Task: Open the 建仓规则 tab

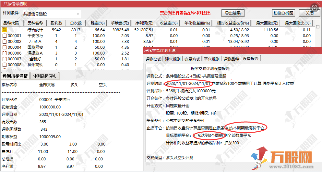Action: [x=173, y=59]
